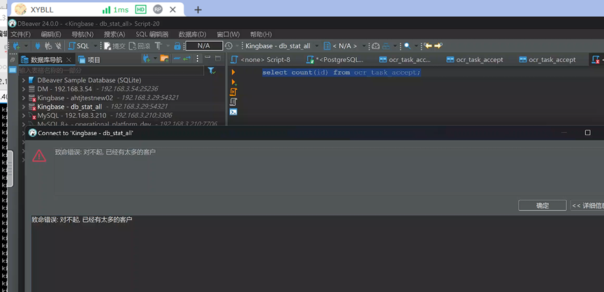Close the 数据库导航 panel tab
604x292 pixels.
pyautogui.click(x=69, y=59)
